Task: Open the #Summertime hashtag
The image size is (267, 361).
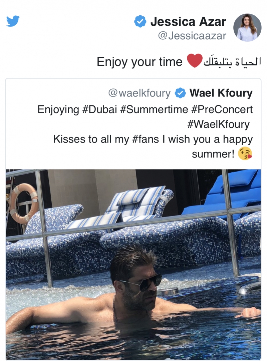Action: click(154, 109)
